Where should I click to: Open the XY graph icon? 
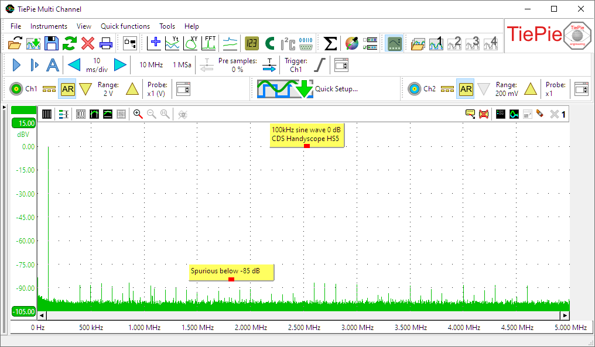pyautogui.click(x=191, y=43)
